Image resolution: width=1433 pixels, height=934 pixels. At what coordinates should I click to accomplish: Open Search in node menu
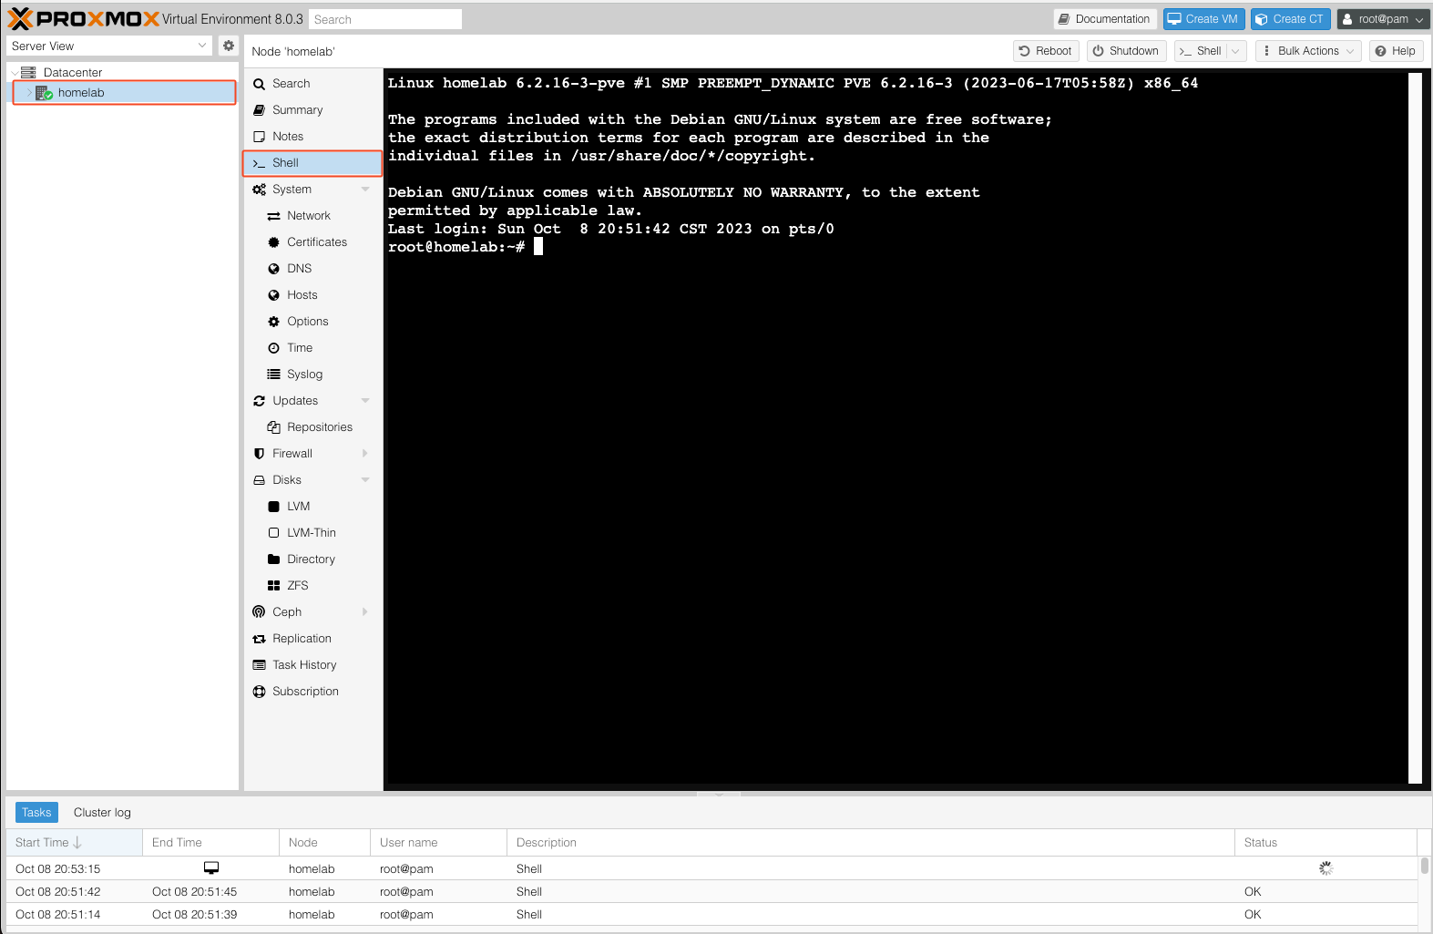[x=312, y=83]
